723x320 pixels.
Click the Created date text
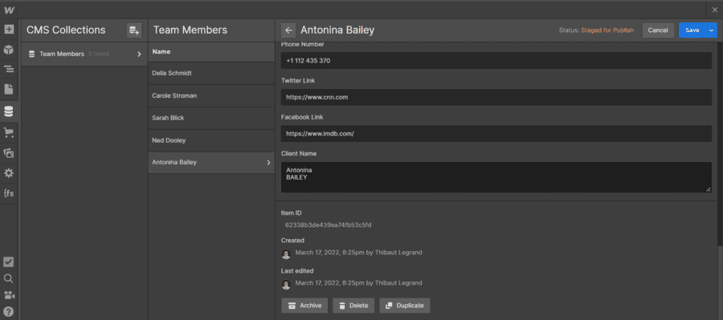pos(358,253)
